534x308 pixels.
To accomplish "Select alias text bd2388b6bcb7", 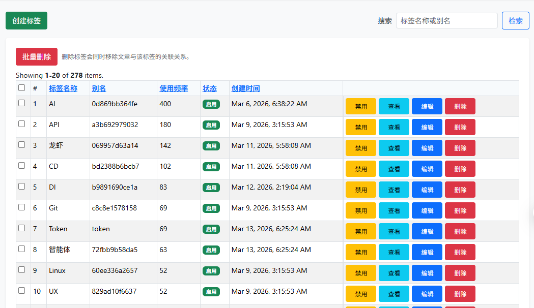I will coord(116,166).
